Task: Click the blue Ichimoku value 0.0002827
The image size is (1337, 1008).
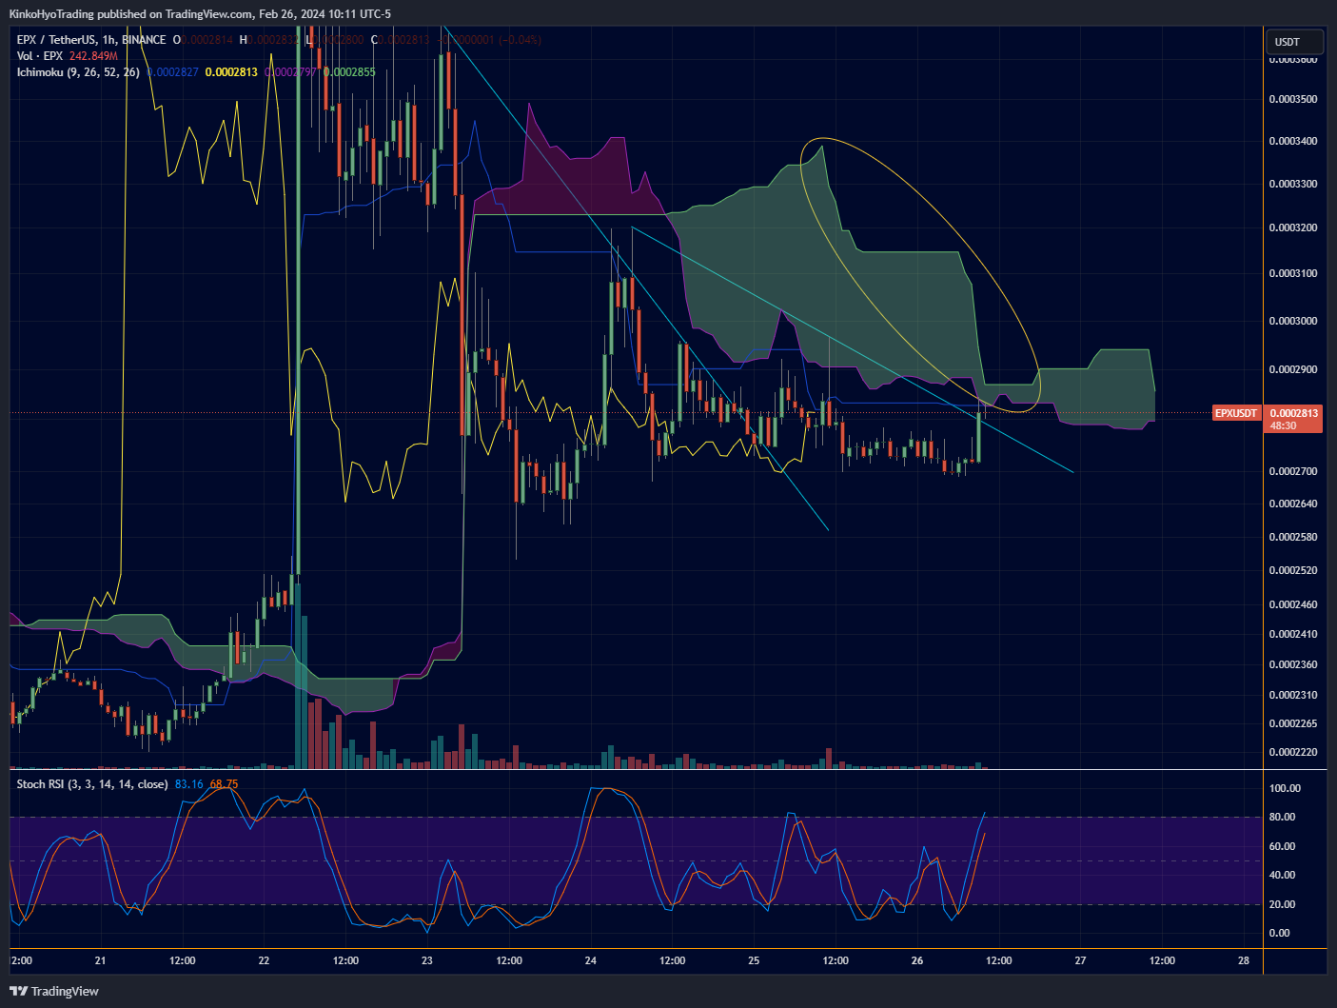Action: click(173, 72)
